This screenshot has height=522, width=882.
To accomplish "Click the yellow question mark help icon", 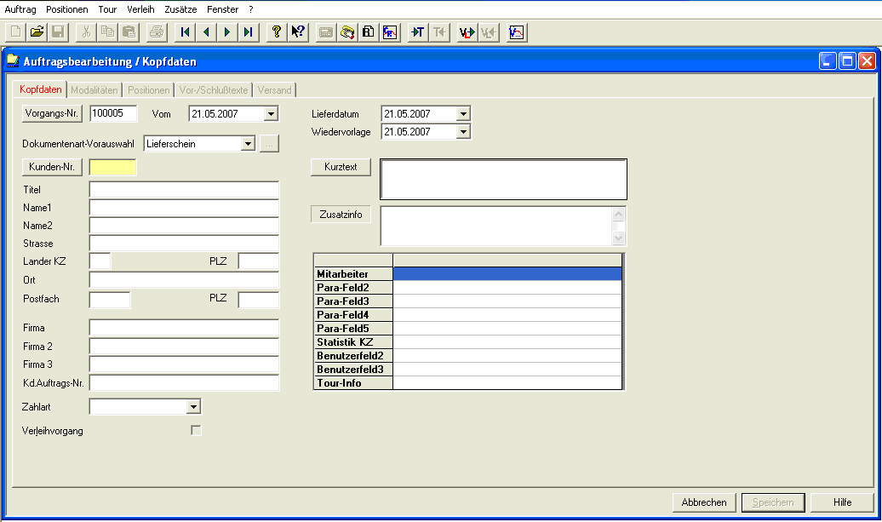I will tap(276, 32).
